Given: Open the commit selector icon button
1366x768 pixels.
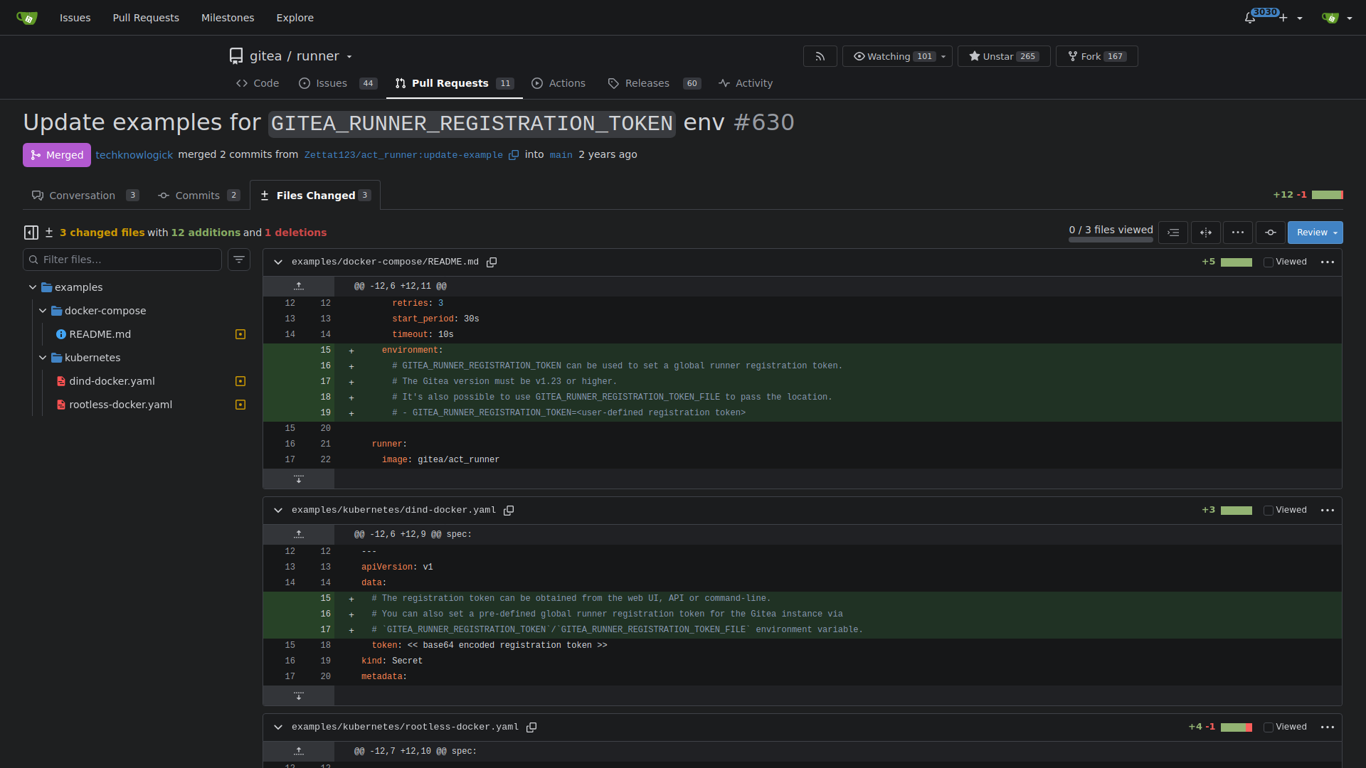Looking at the screenshot, I should [1271, 233].
